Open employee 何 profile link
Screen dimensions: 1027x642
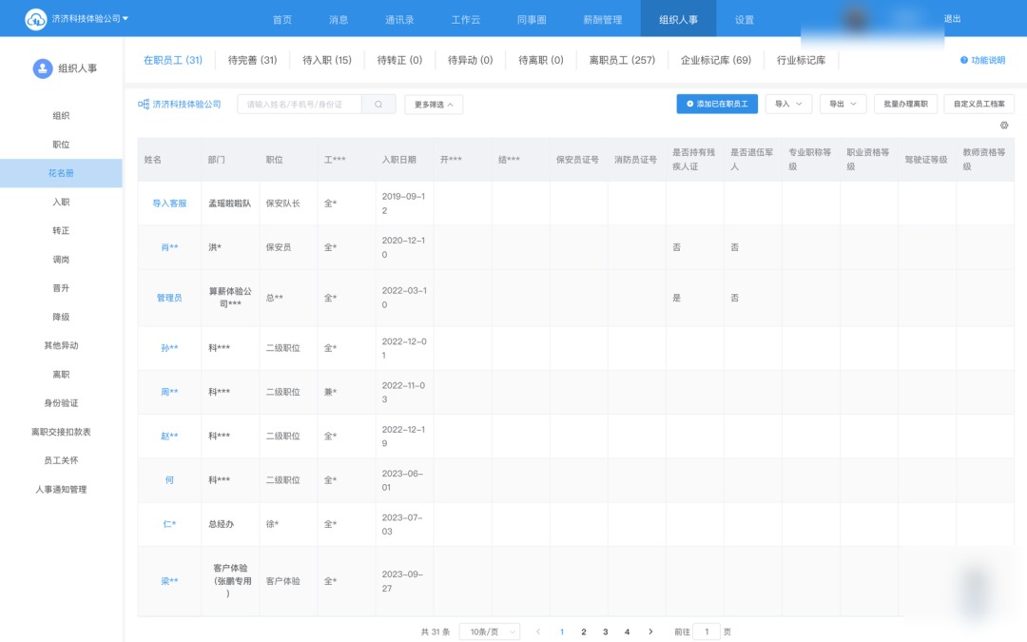(x=169, y=480)
